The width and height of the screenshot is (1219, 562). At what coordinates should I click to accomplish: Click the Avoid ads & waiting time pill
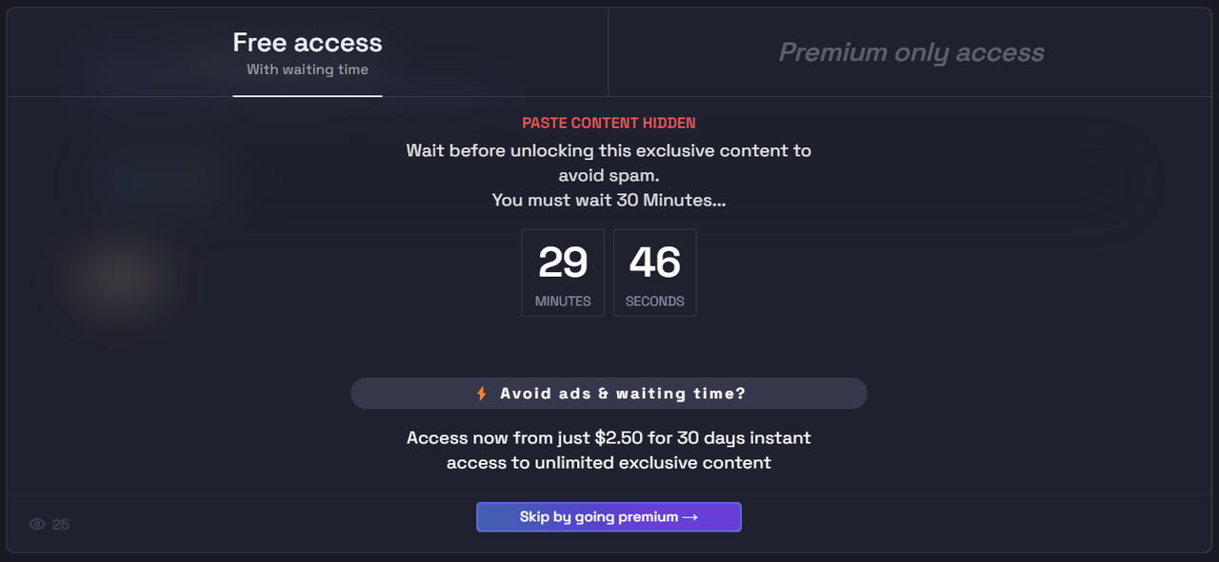609,394
